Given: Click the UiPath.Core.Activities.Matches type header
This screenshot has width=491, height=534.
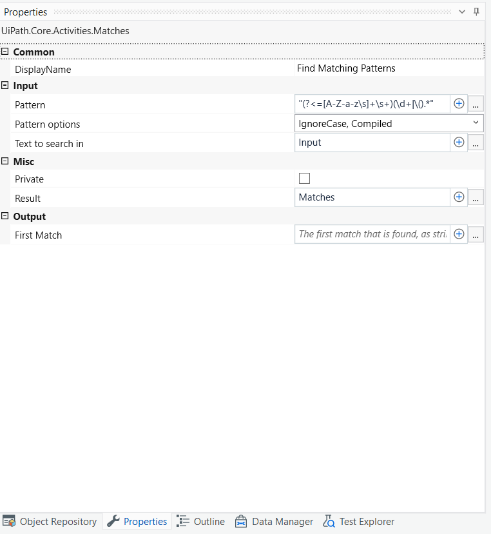Looking at the screenshot, I should tap(65, 31).
